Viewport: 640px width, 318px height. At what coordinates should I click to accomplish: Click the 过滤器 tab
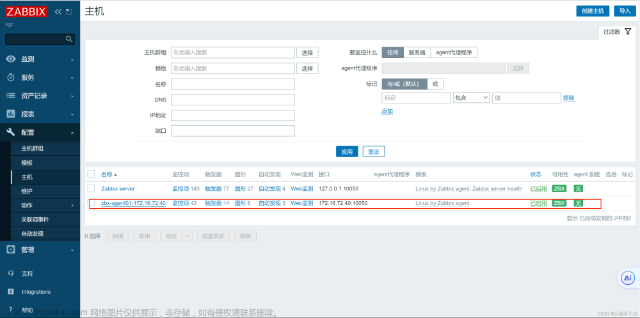tap(617, 32)
